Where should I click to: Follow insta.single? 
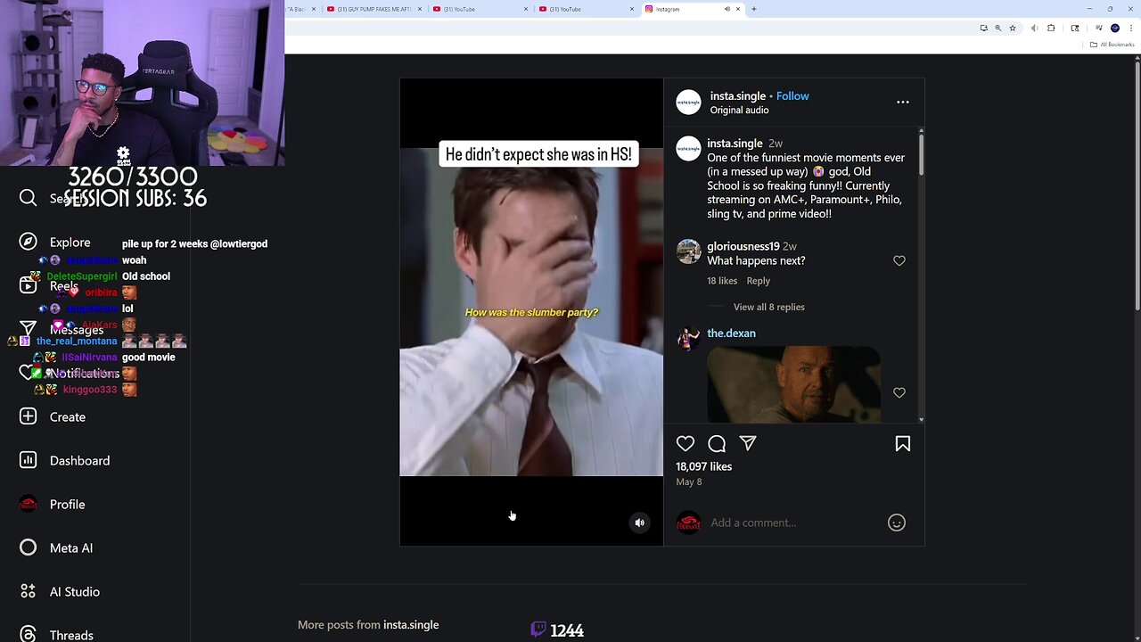point(792,95)
